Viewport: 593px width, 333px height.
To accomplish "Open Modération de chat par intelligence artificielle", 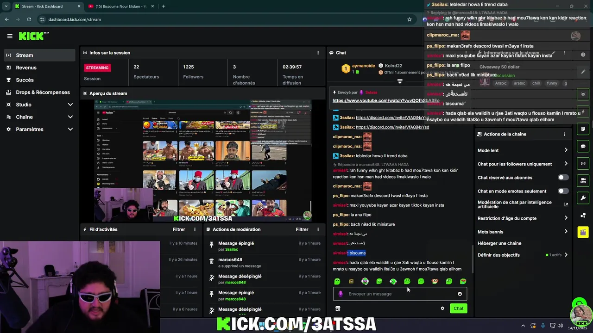I will [523, 204].
